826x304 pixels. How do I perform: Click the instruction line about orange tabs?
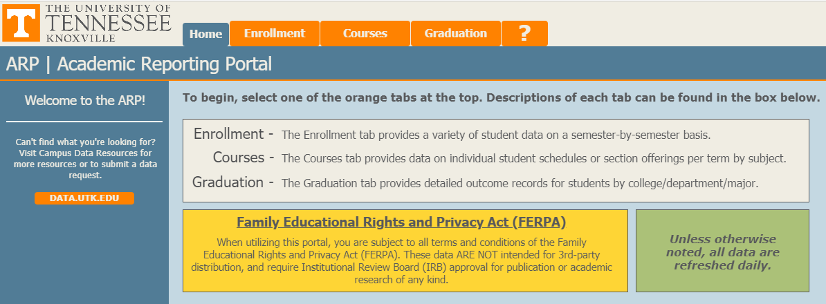tap(501, 98)
